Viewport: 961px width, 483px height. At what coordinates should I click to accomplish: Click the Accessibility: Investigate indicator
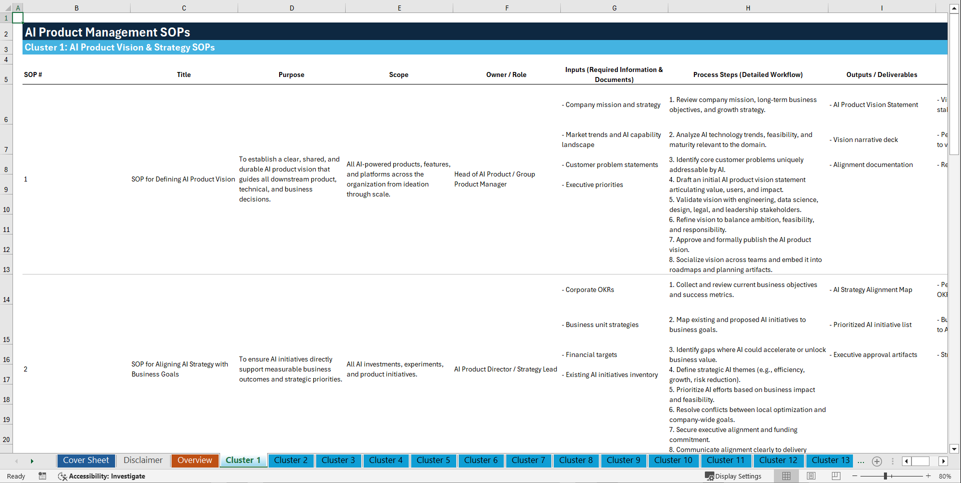click(x=102, y=476)
